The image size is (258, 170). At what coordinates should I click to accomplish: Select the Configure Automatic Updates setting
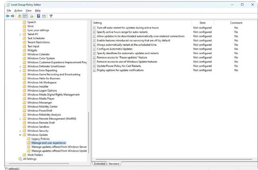[115, 49]
